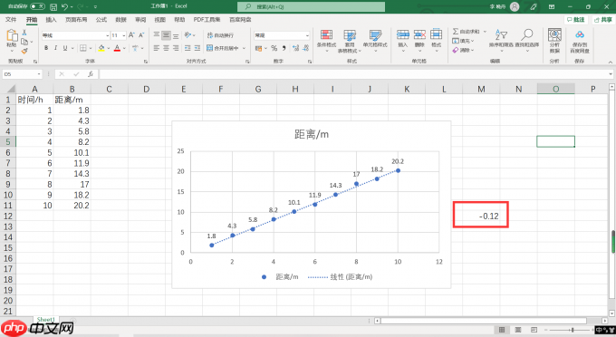Open the PDF工具集 tab
The image size is (616, 337).
pos(207,20)
